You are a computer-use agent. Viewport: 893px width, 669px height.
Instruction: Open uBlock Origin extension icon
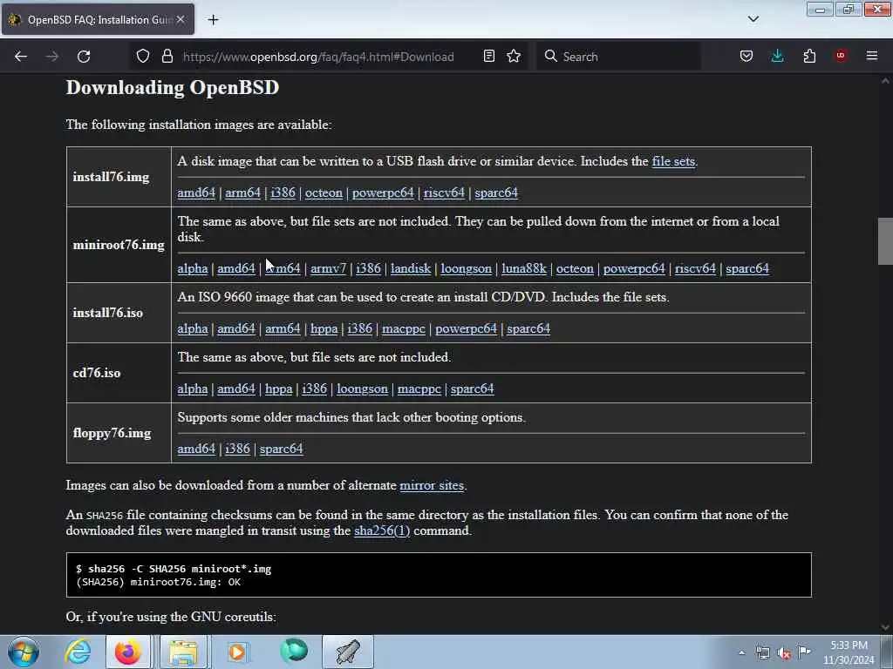(x=841, y=56)
